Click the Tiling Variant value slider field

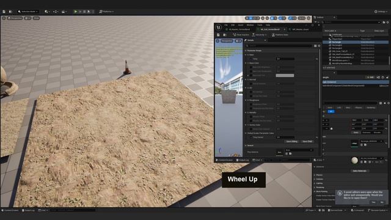pos(285,137)
